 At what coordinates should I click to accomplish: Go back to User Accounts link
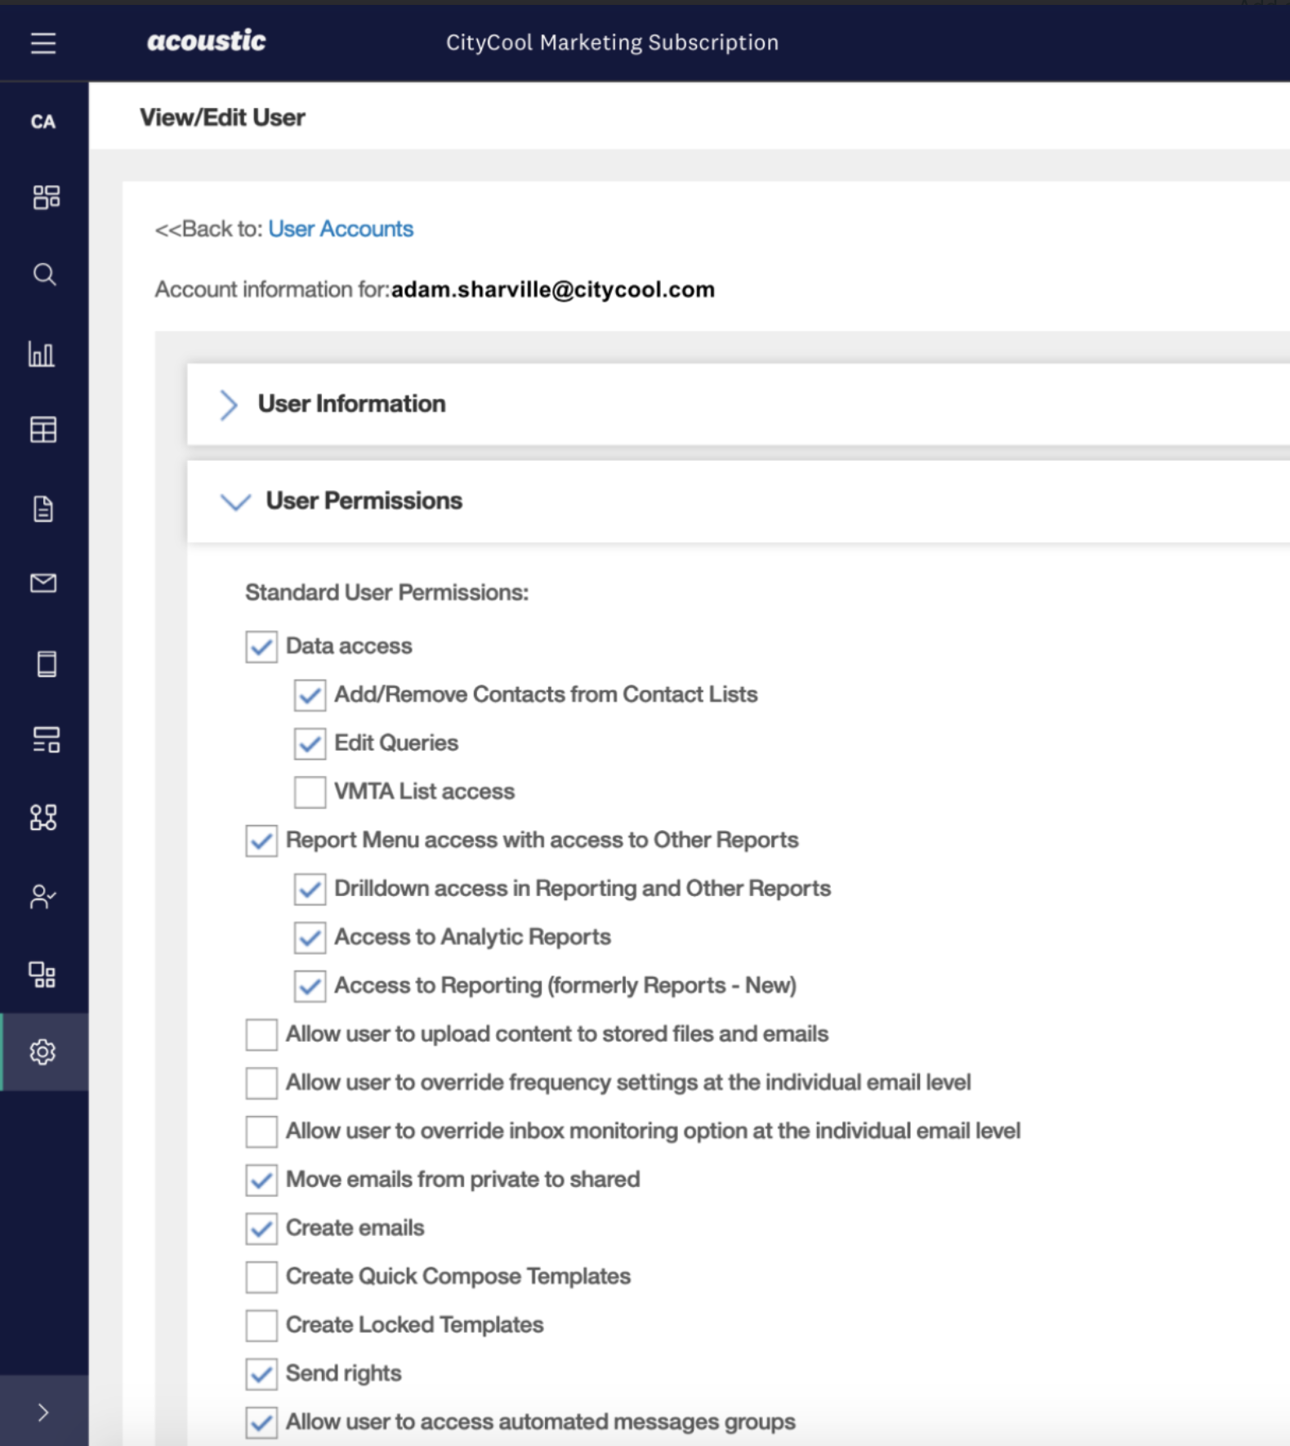coord(341,229)
